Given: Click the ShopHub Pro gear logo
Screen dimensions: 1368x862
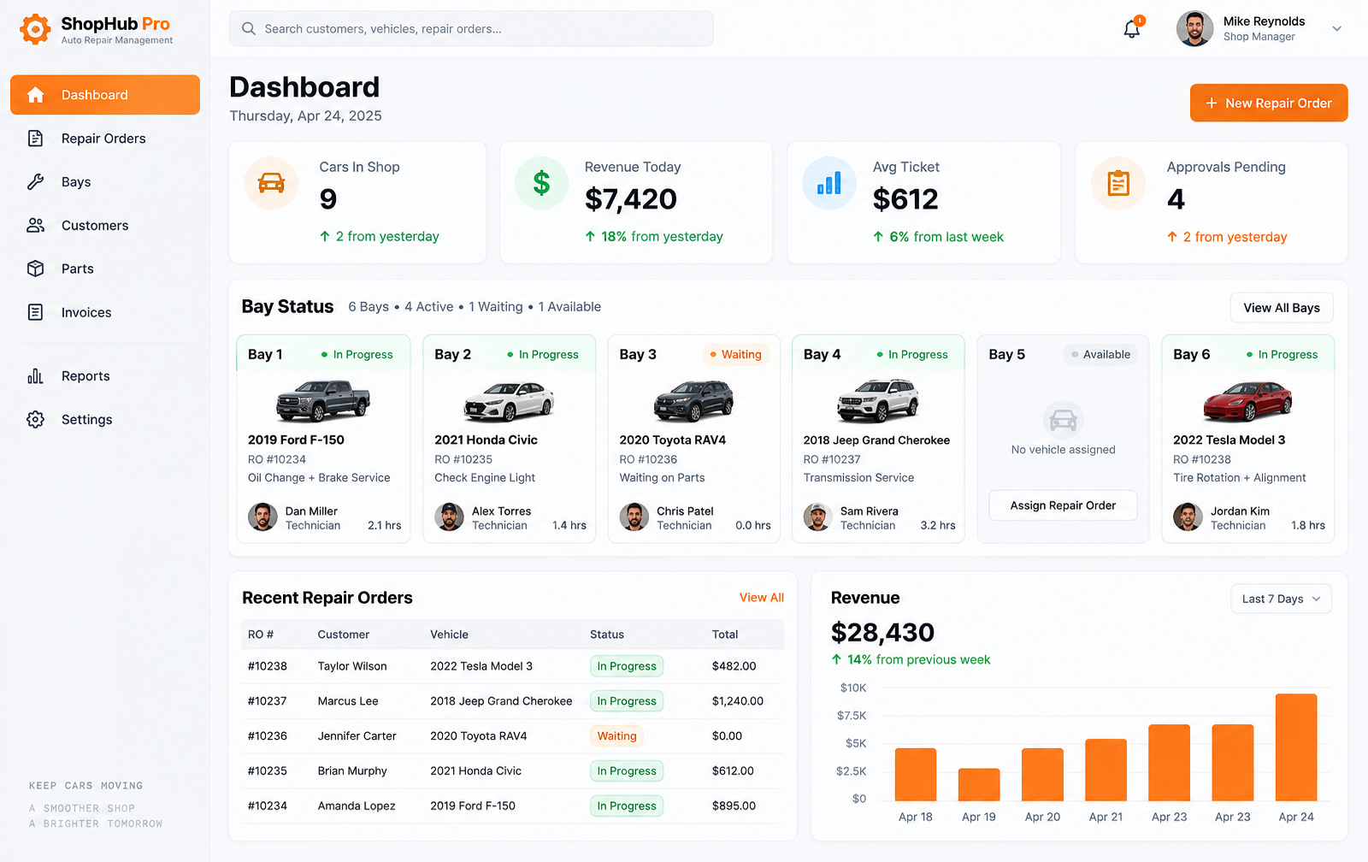Looking at the screenshot, I should [35, 29].
